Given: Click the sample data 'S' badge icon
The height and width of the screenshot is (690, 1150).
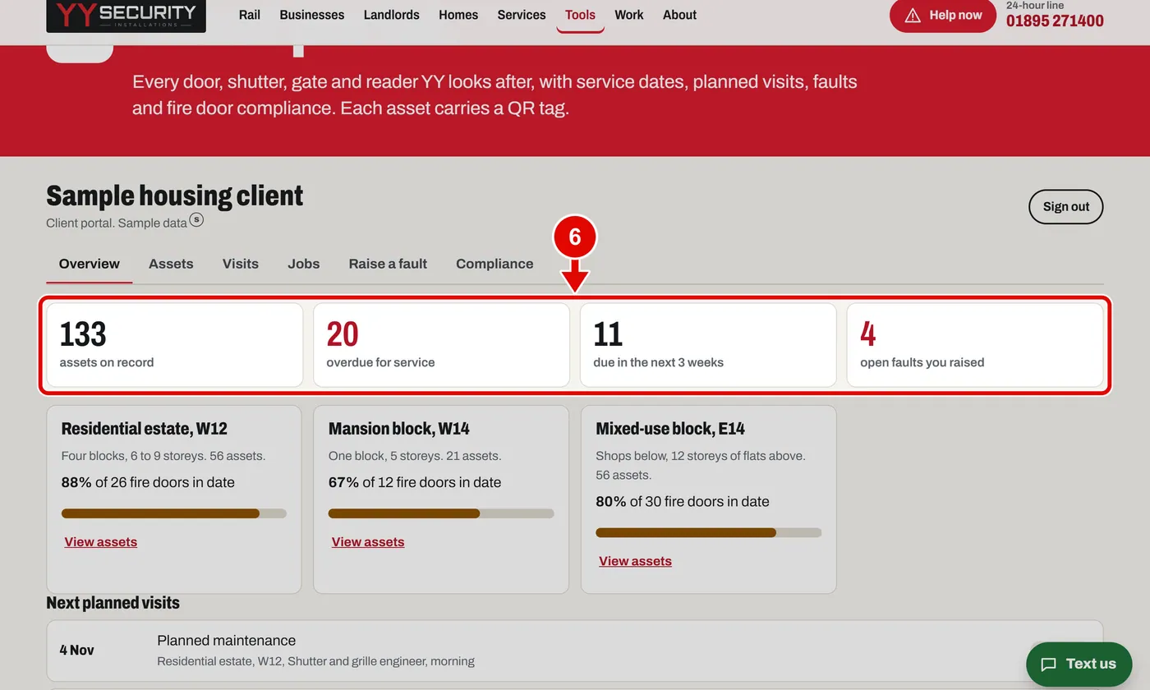Looking at the screenshot, I should [196, 219].
